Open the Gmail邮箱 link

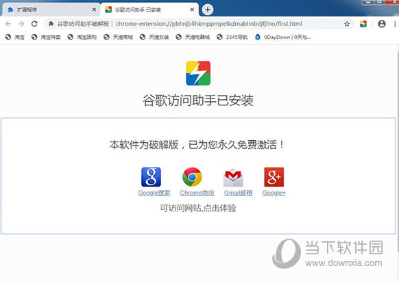point(238,193)
